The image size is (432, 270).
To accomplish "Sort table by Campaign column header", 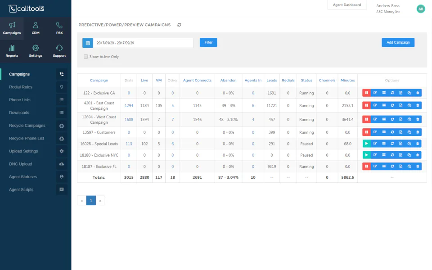I will point(99,80).
